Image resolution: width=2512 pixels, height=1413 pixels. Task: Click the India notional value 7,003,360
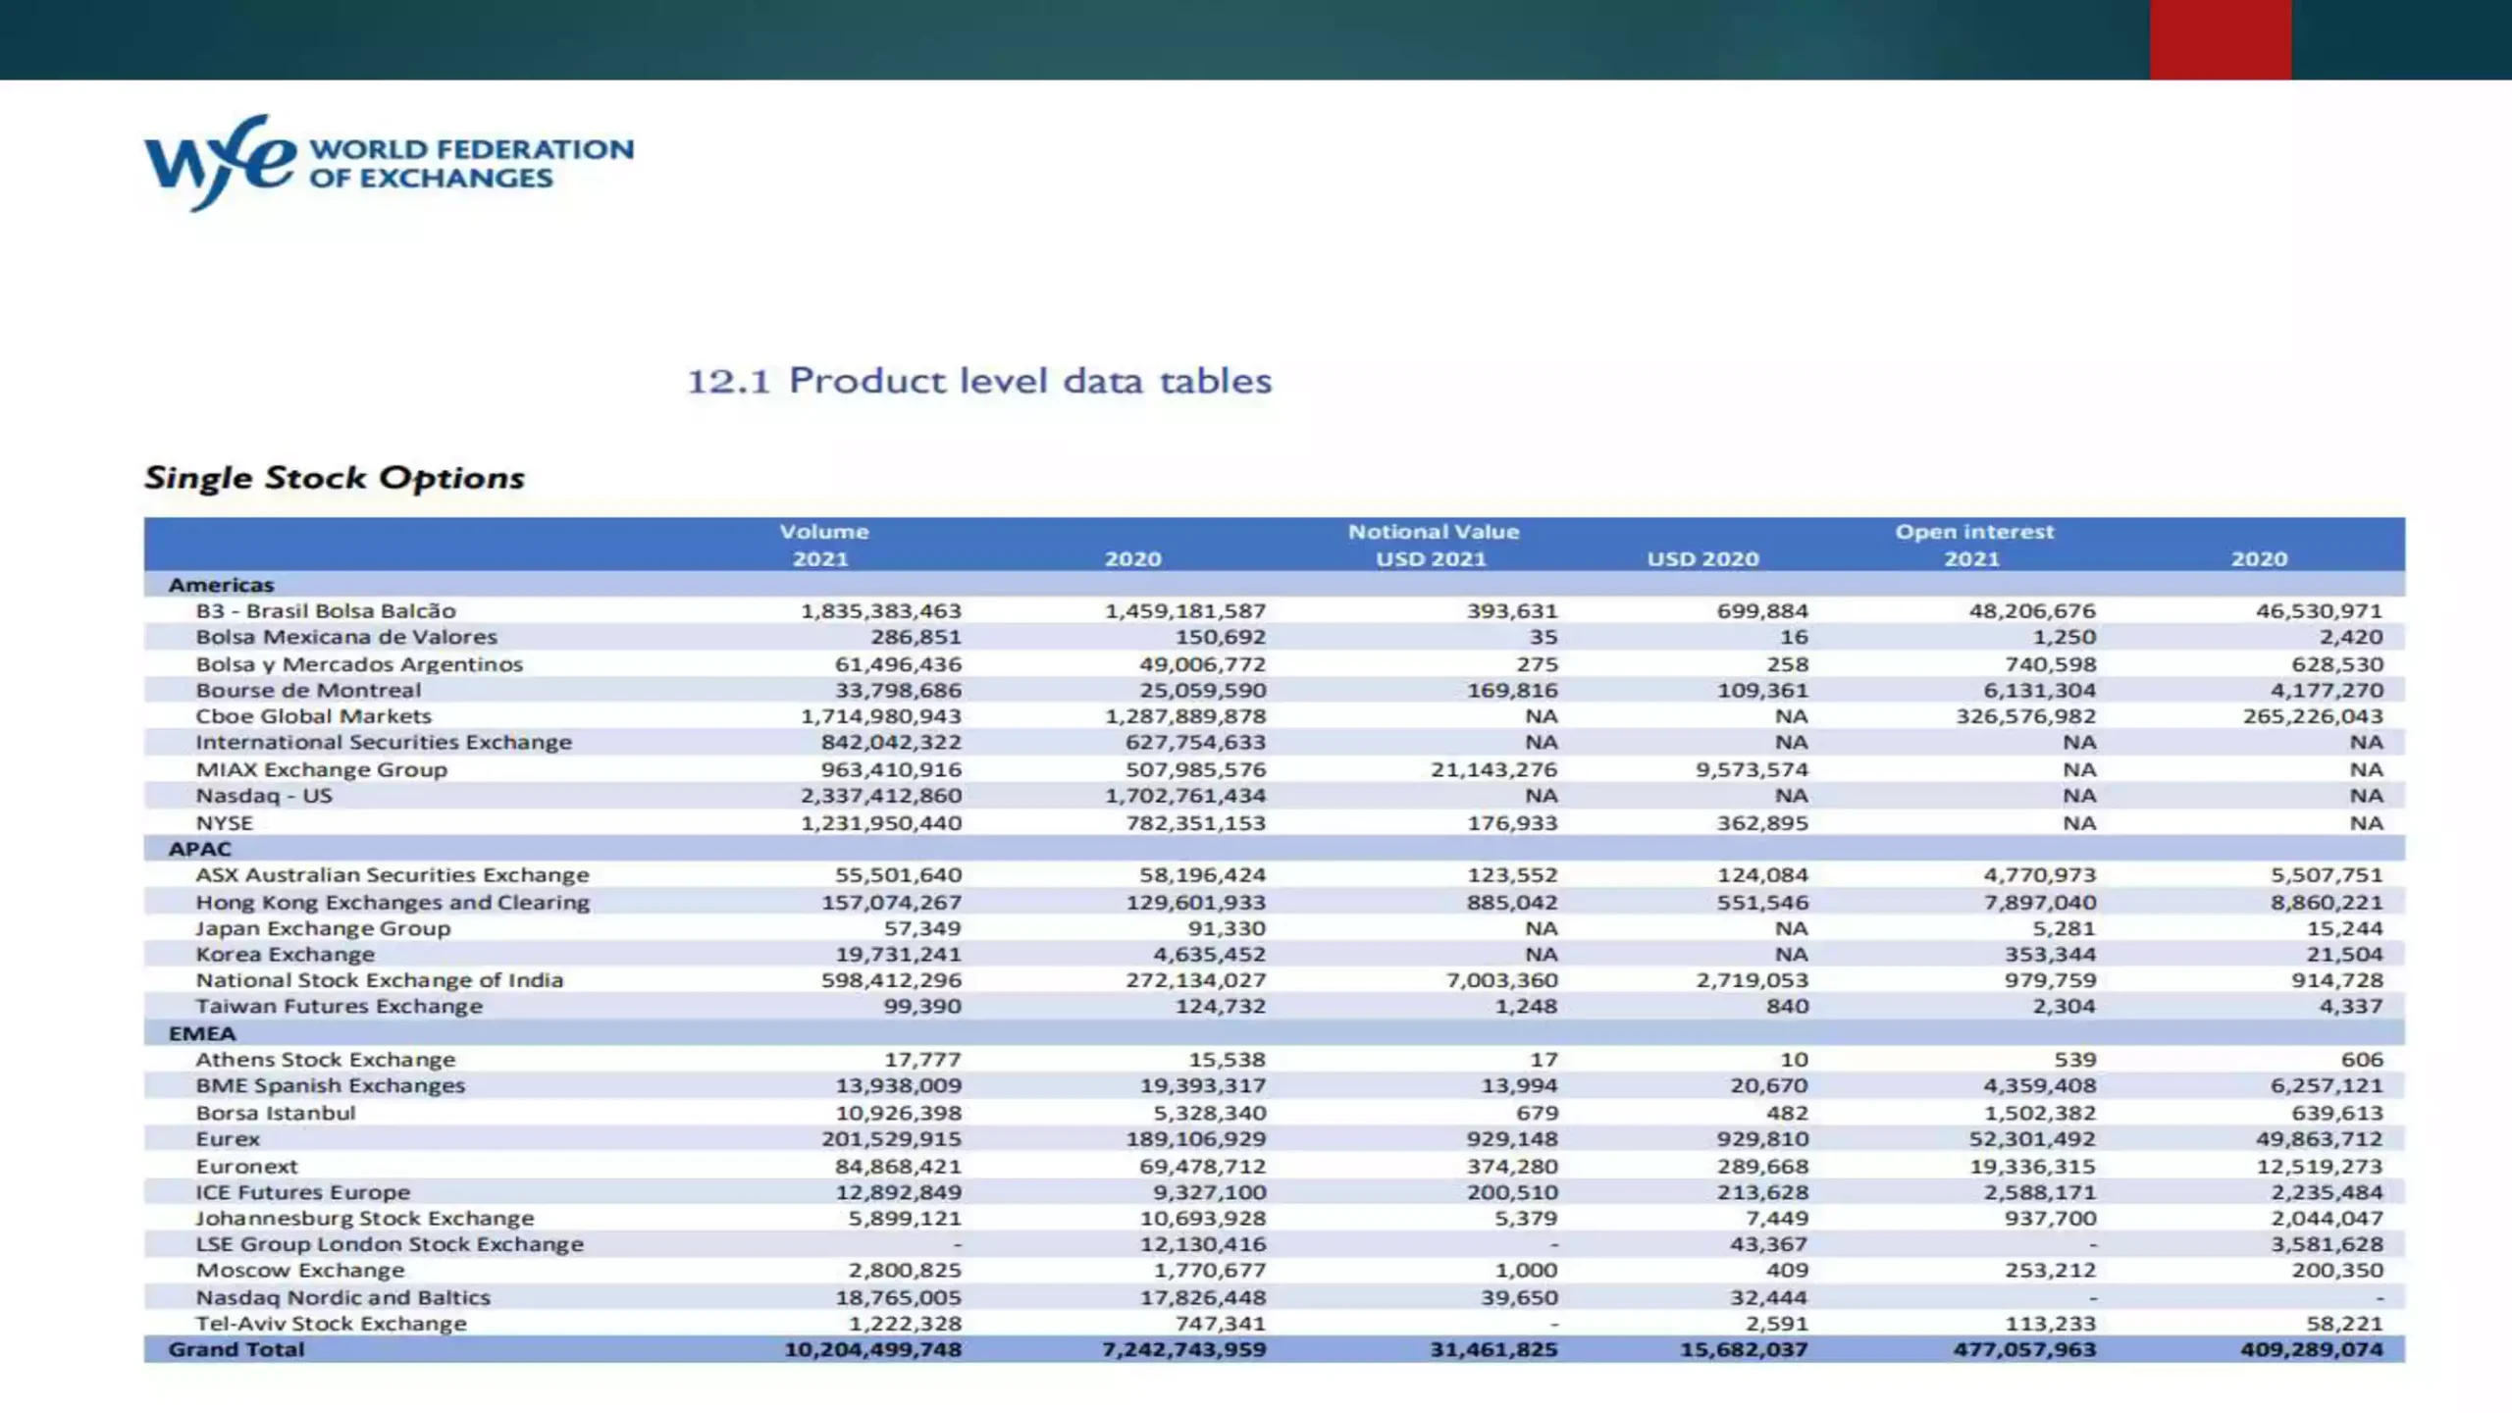1502,980
